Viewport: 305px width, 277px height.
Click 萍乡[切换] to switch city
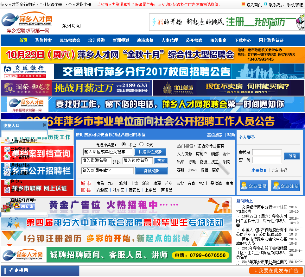71,26
